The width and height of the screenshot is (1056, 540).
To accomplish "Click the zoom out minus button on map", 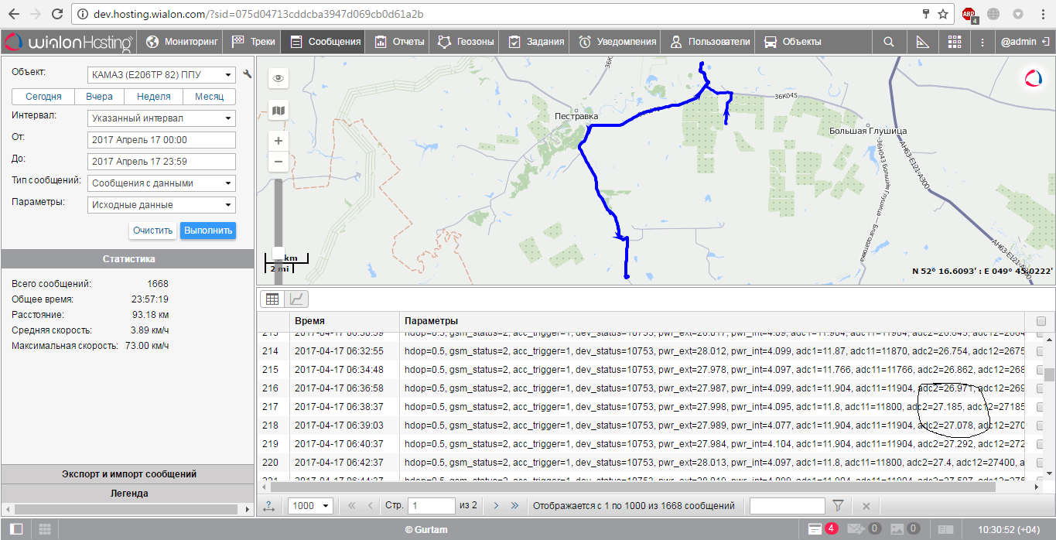I will 279,162.
